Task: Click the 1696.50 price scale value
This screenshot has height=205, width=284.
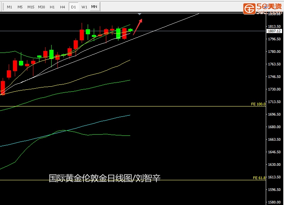Action: (274, 114)
